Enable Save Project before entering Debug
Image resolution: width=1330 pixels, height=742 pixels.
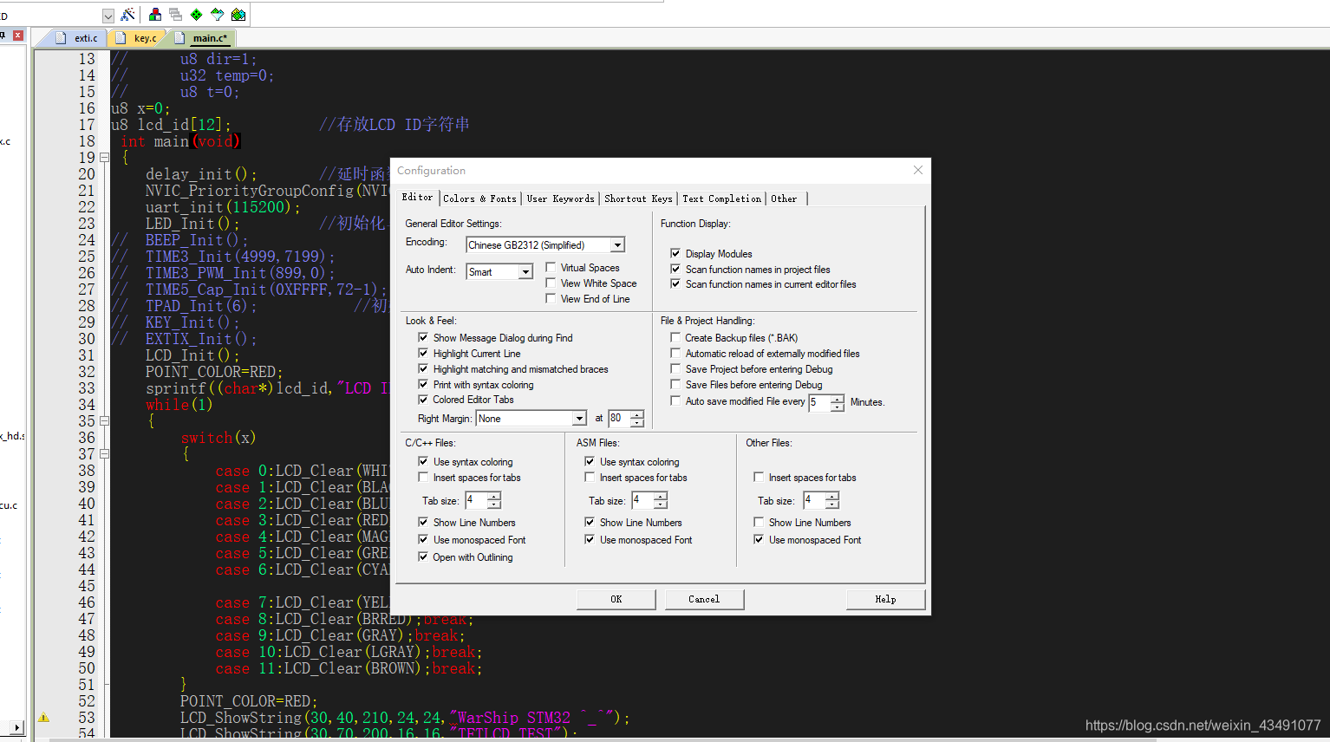pos(675,368)
